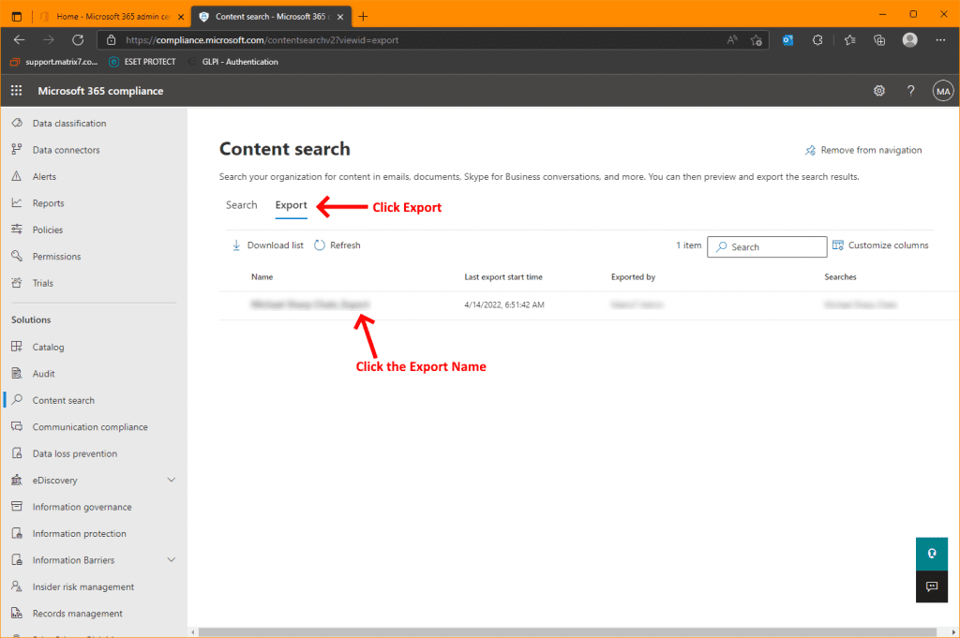Focus the export list Search field
Image resolution: width=960 pixels, height=638 pixels.
tap(767, 246)
